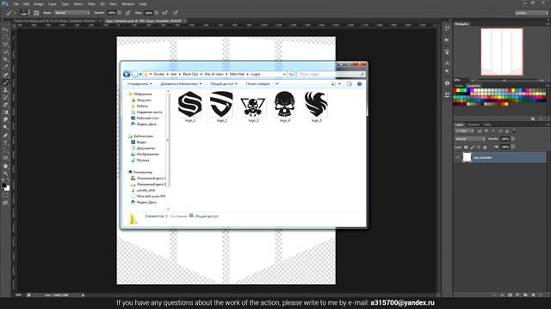The height and width of the screenshot is (309, 551).
Task: Open the Упорядочить dropdown in Explorer
Action: [x=139, y=84]
